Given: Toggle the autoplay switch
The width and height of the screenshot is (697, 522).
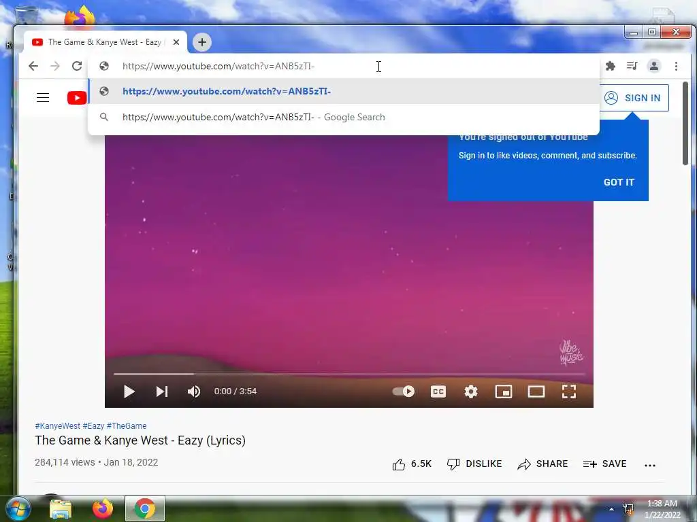Looking at the screenshot, I should coord(403,391).
